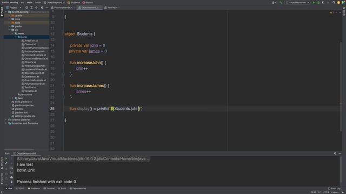
Task: Expand the .gradle folder
Action: [x=9, y=16]
